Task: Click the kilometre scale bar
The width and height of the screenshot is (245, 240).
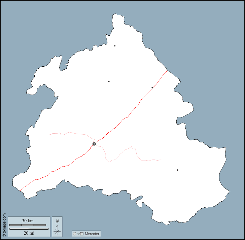Action: pyautogui.click(x=28, y=225)
